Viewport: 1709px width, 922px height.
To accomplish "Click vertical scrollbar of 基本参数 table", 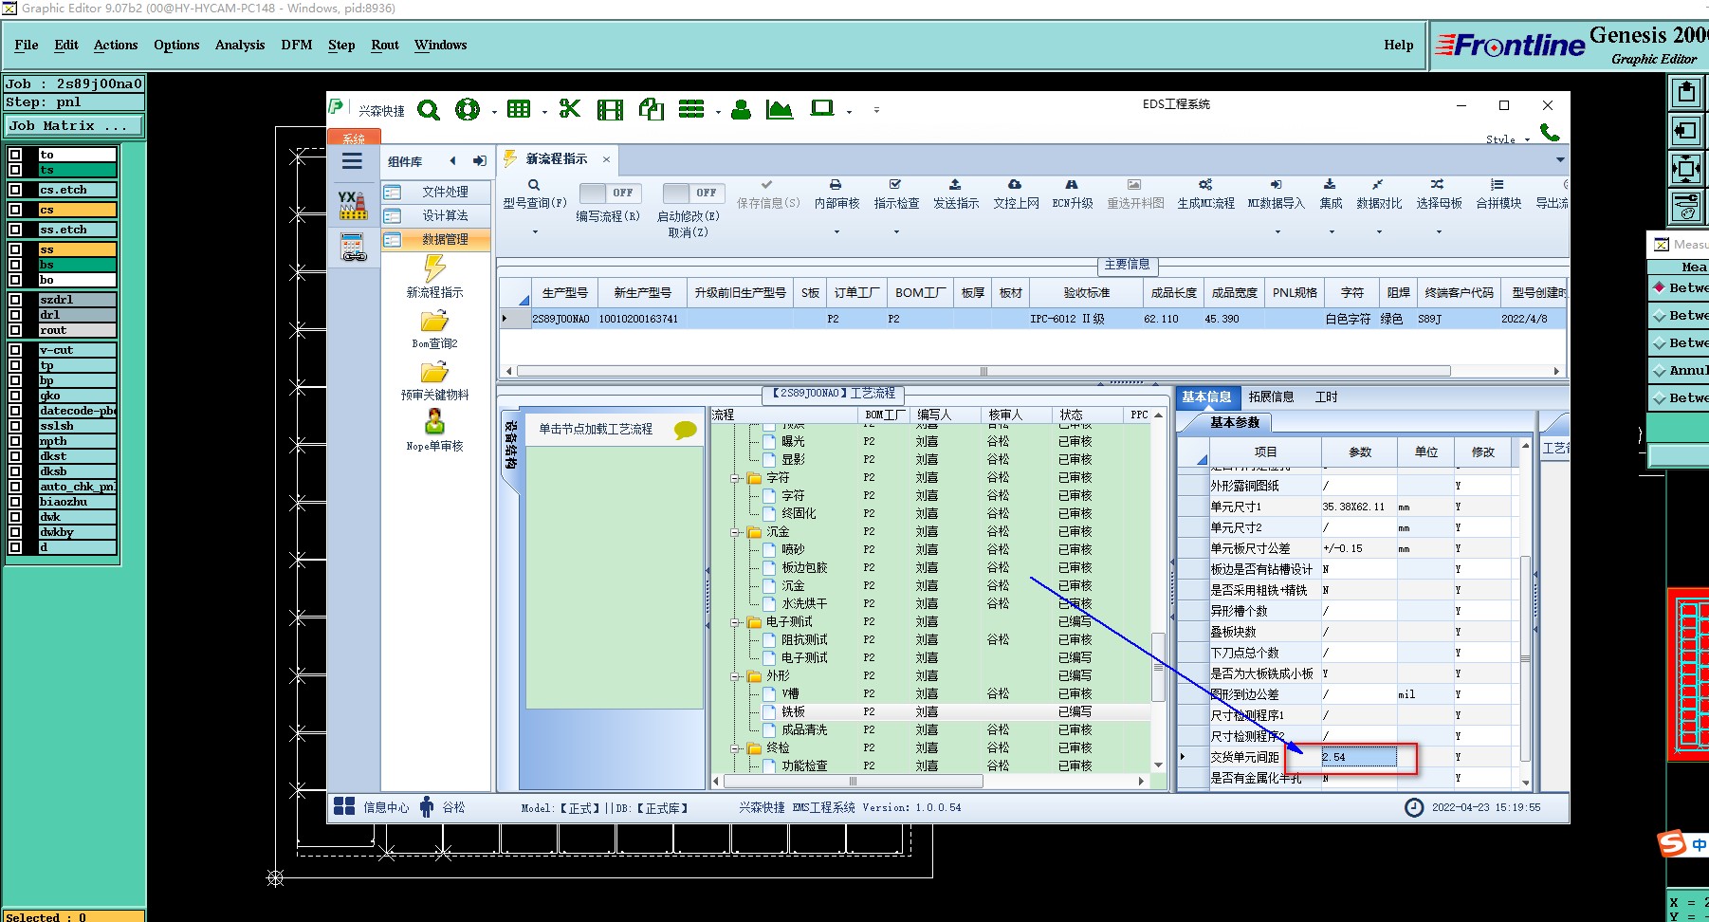I will tap(1525, 658).
